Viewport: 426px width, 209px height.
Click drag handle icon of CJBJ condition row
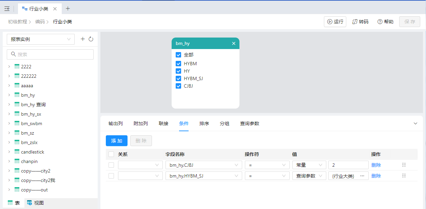pos(404,165)
